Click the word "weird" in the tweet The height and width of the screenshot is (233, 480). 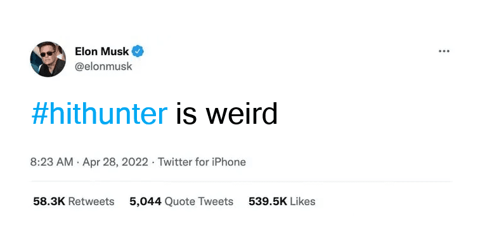(x=242, y=114)
